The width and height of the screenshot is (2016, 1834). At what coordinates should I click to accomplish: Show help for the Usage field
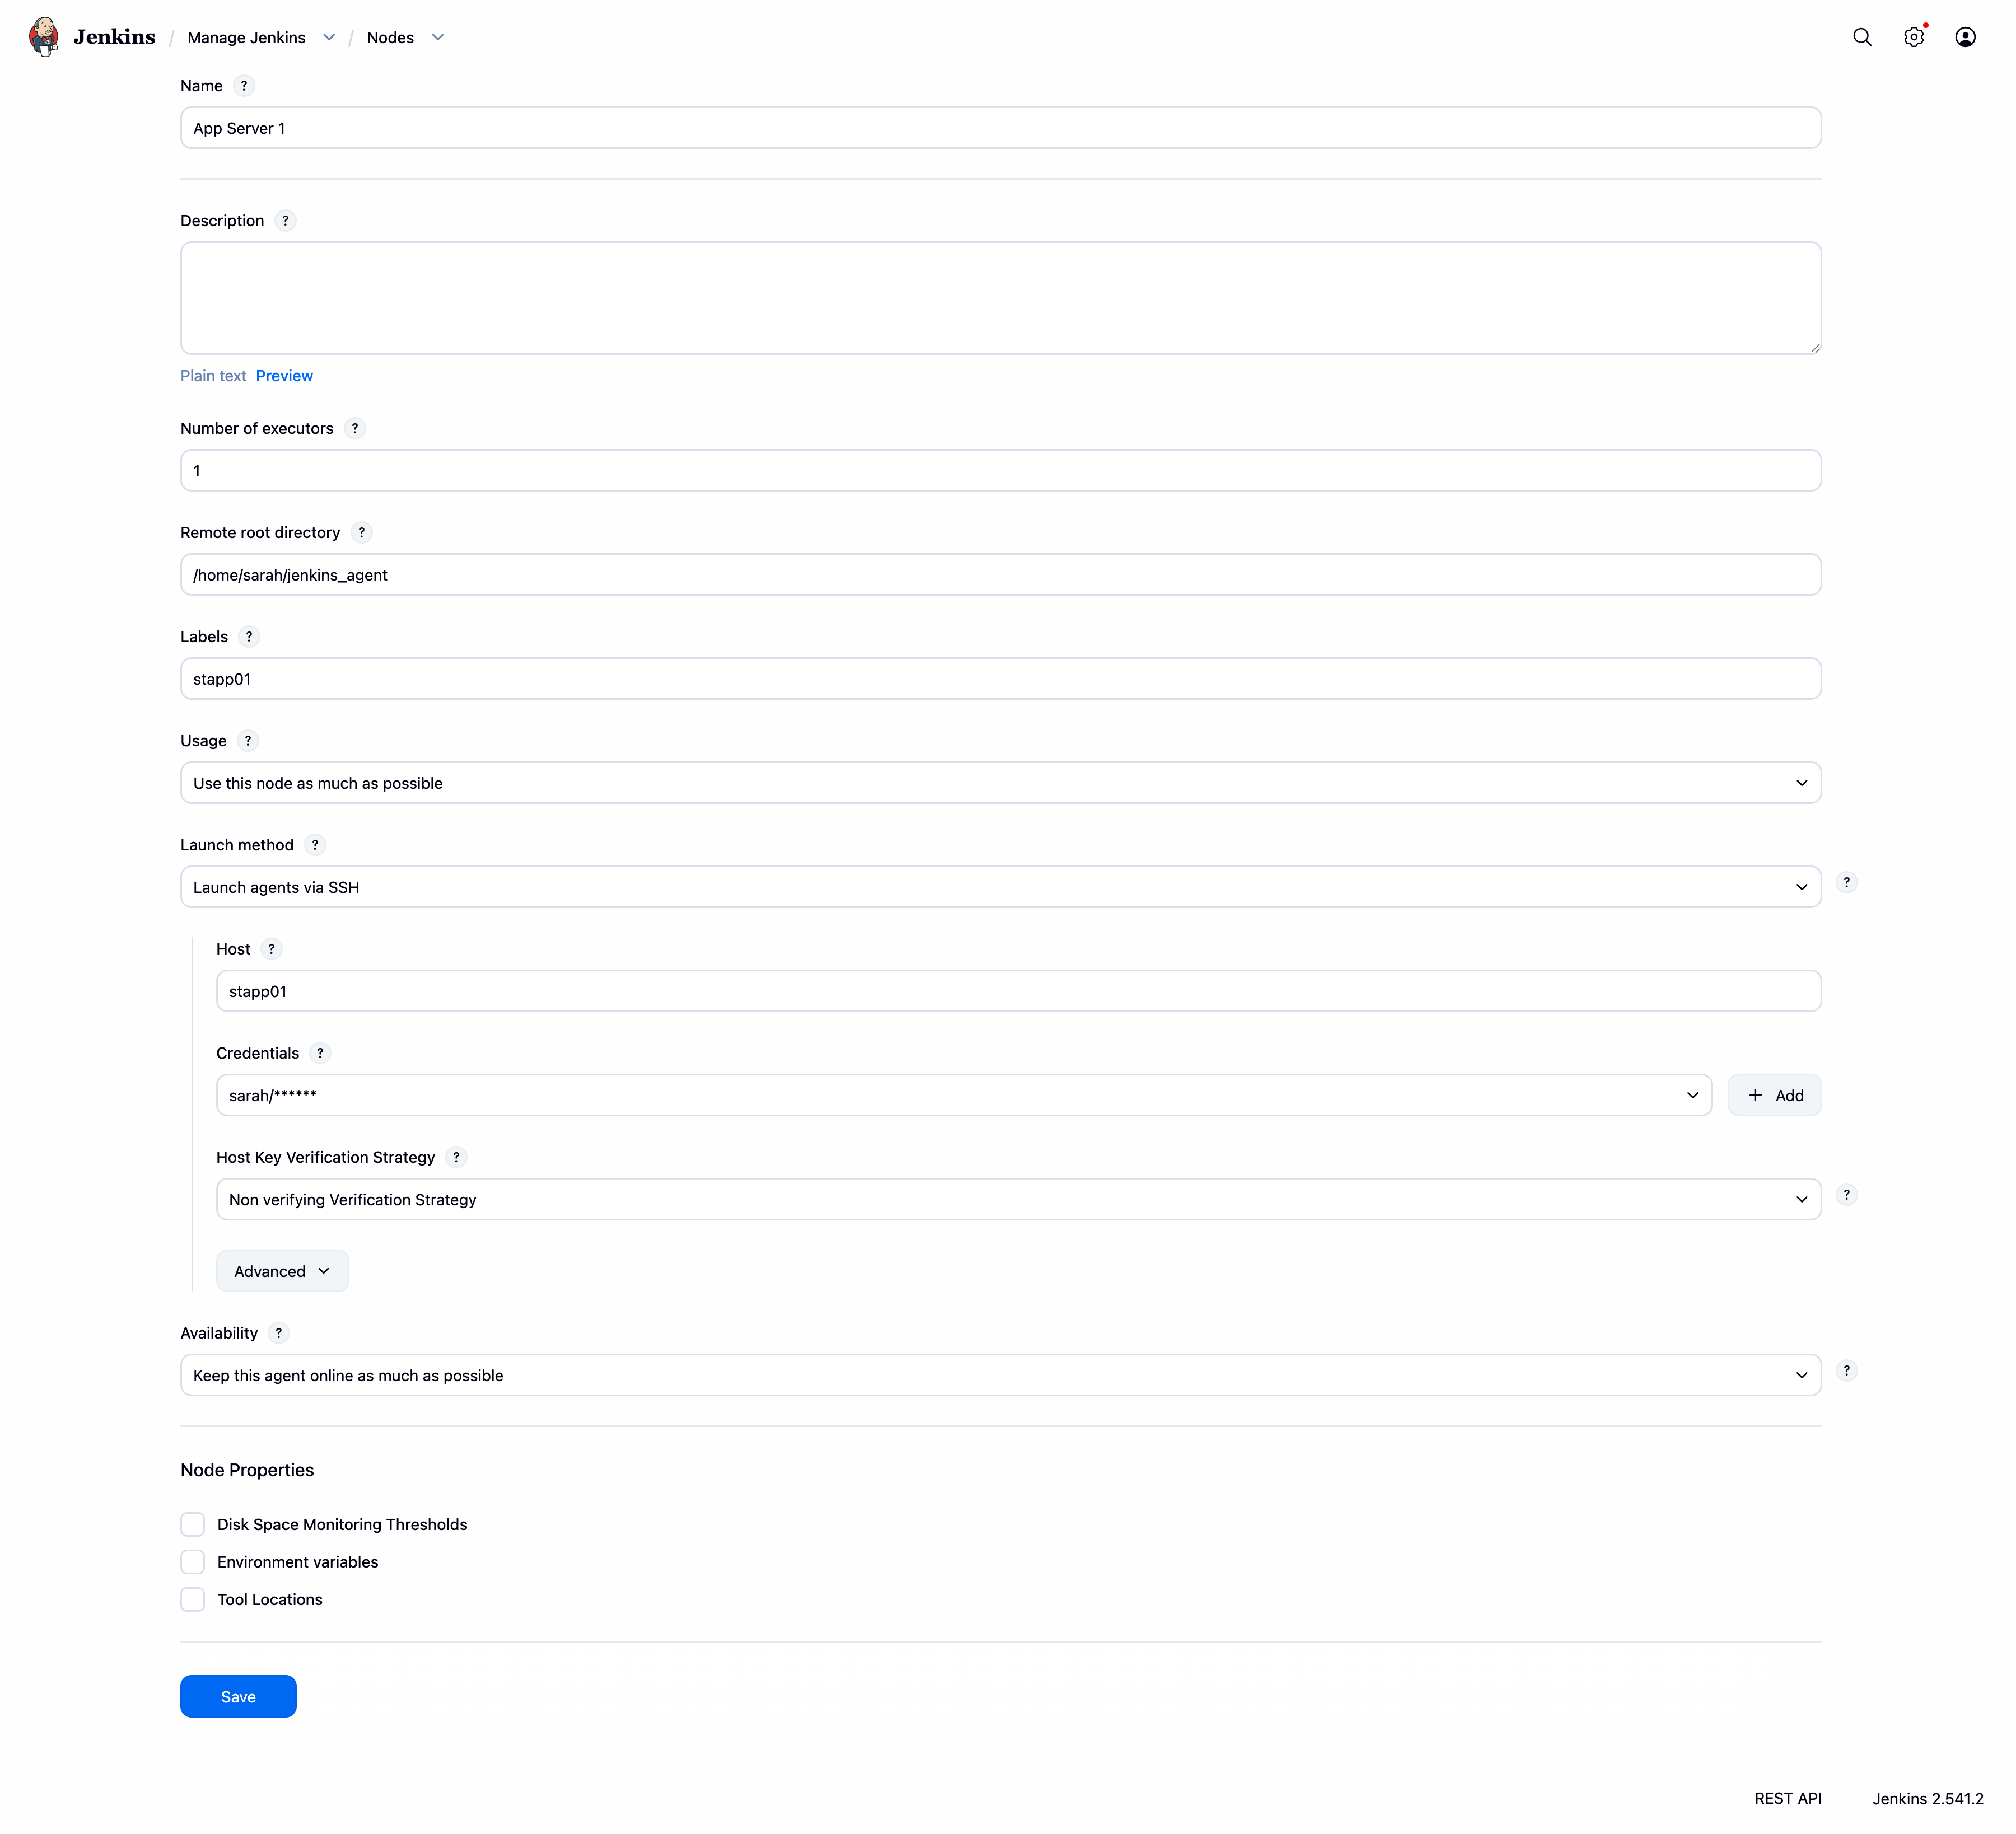click(x=248, y=741)
